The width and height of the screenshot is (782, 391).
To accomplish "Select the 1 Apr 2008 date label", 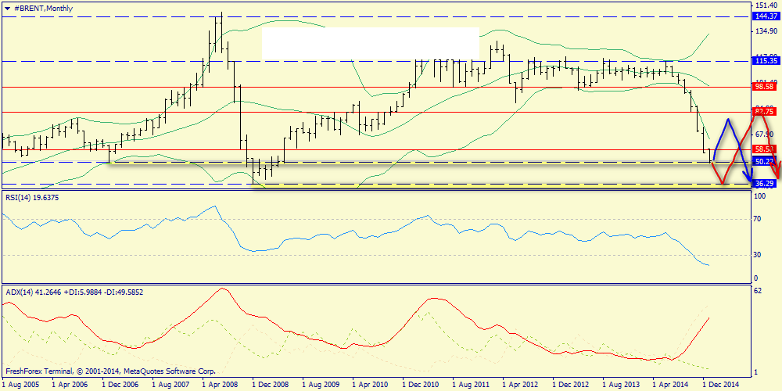I will coord(220,385).
